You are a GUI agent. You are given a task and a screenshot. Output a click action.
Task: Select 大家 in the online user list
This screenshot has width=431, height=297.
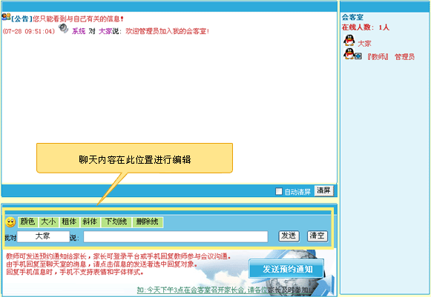coord(364,44)
